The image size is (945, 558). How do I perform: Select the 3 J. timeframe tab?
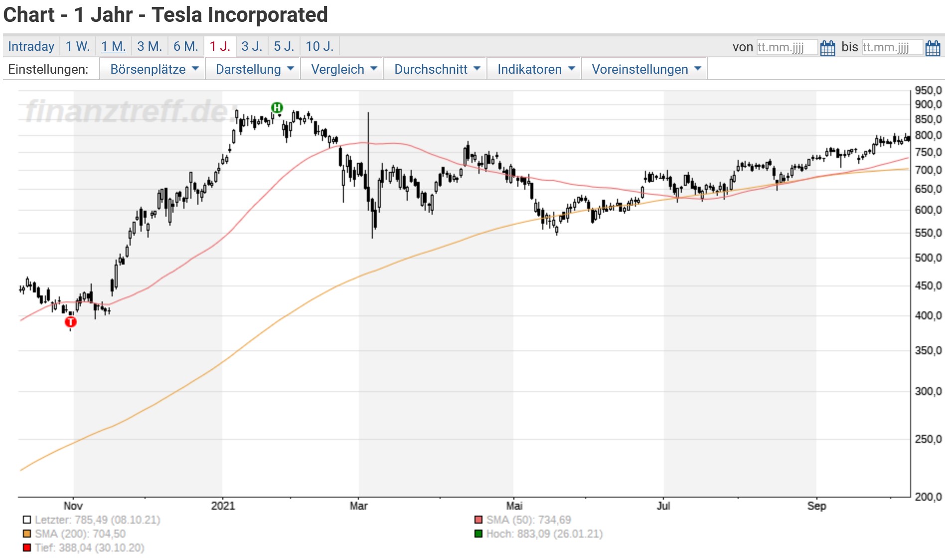click(x=252, y=46)
